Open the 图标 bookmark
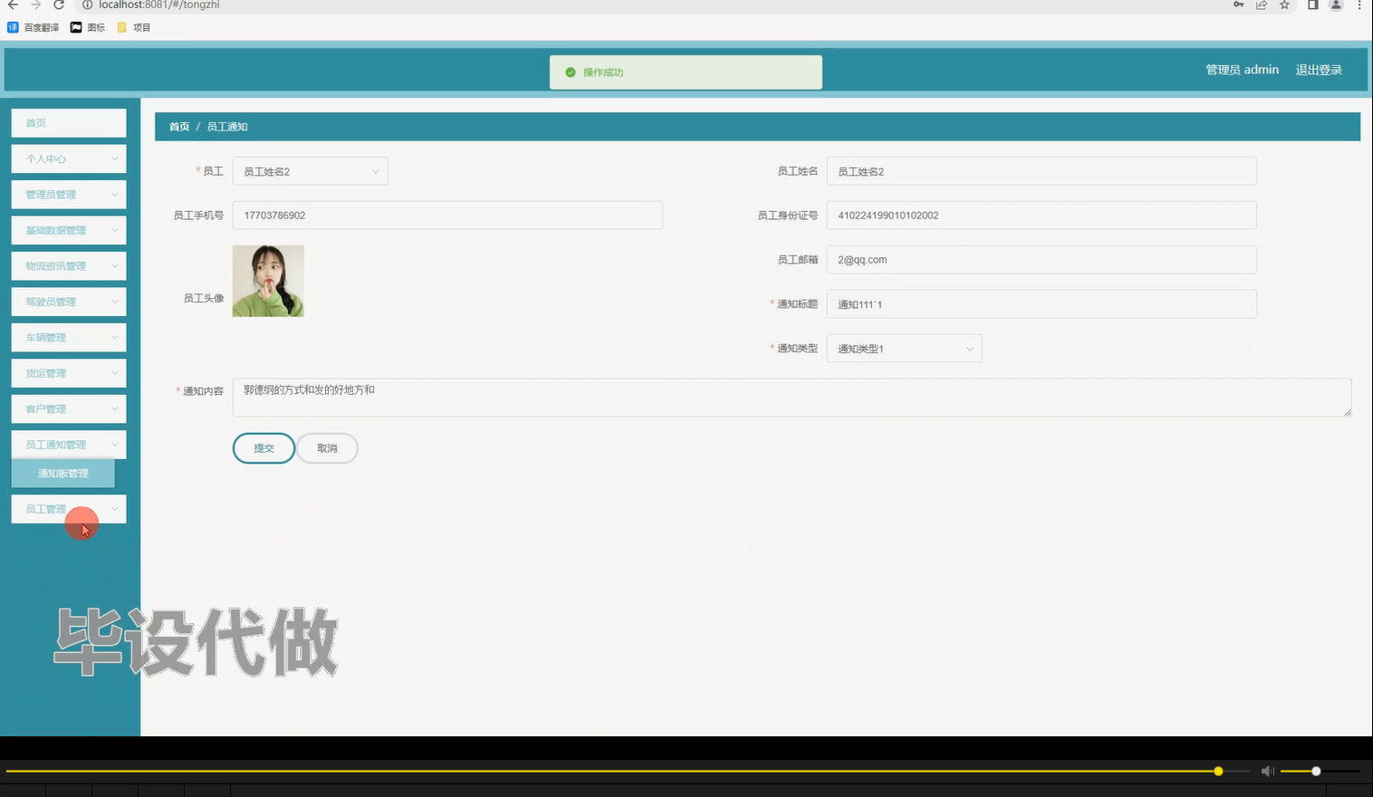 click(x=88, y=27)
